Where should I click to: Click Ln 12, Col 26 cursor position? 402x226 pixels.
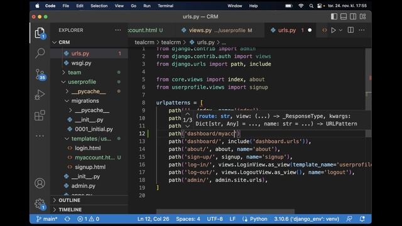tap(153, 219)
